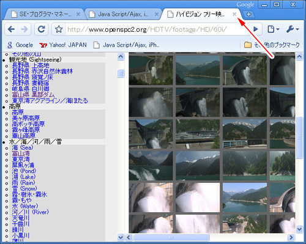
Task: Click left frame scrollbar up arrow
Action: pos(121,56)
